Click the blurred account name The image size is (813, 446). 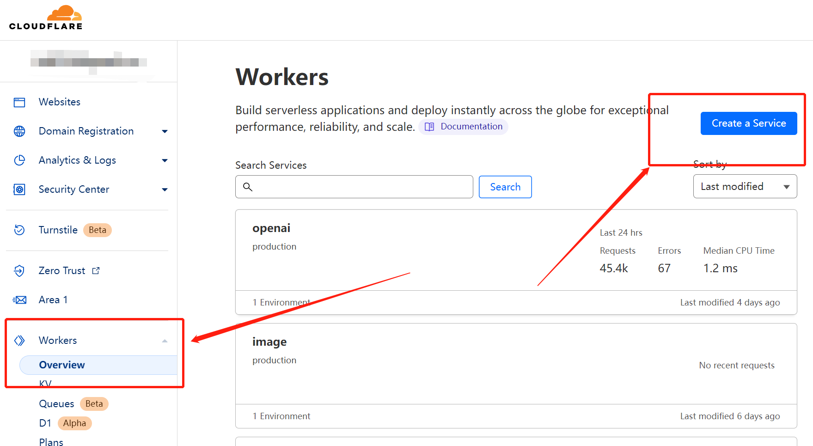[89, 62]
